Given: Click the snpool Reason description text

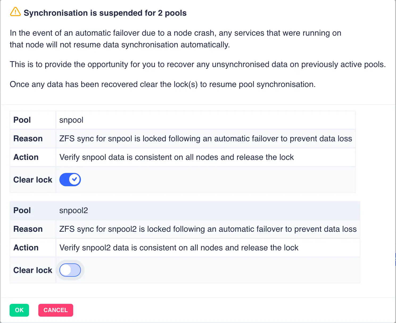Looking at the screenshot, I should coord(205,139).
